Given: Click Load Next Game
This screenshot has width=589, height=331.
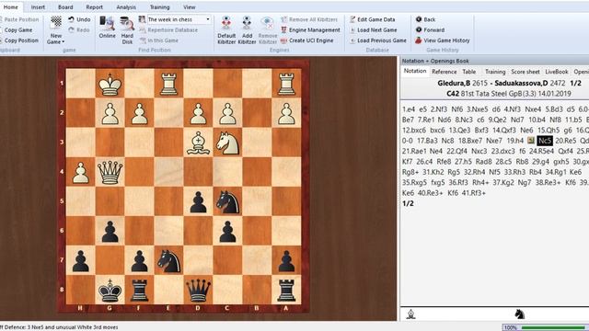Looking at the screenshot, I should (x=373, y=29).
